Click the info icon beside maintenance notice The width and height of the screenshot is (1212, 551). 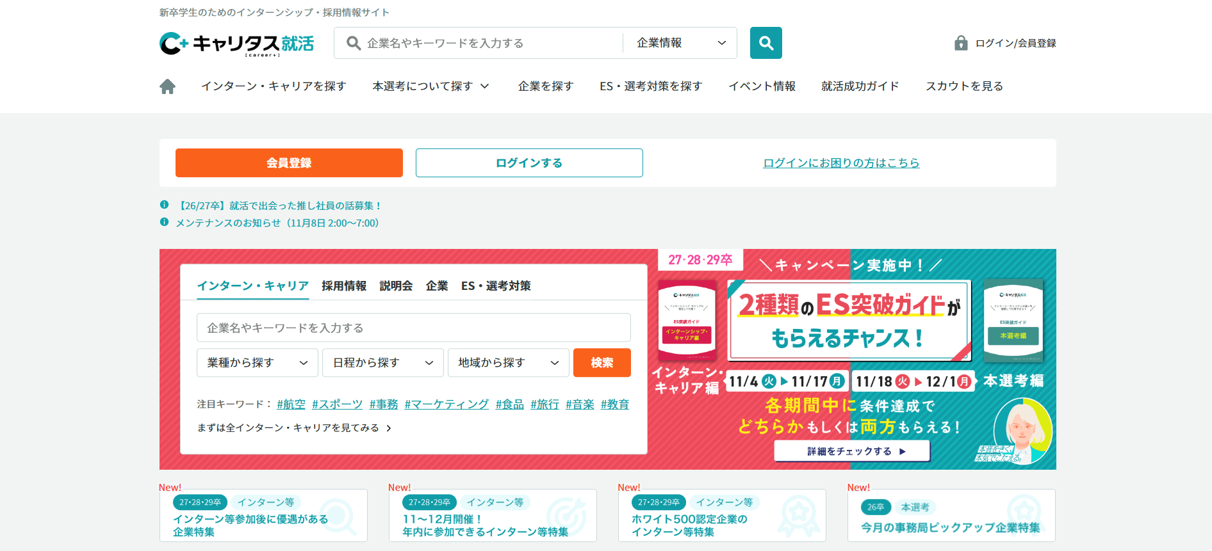click(x=164, y=222)
